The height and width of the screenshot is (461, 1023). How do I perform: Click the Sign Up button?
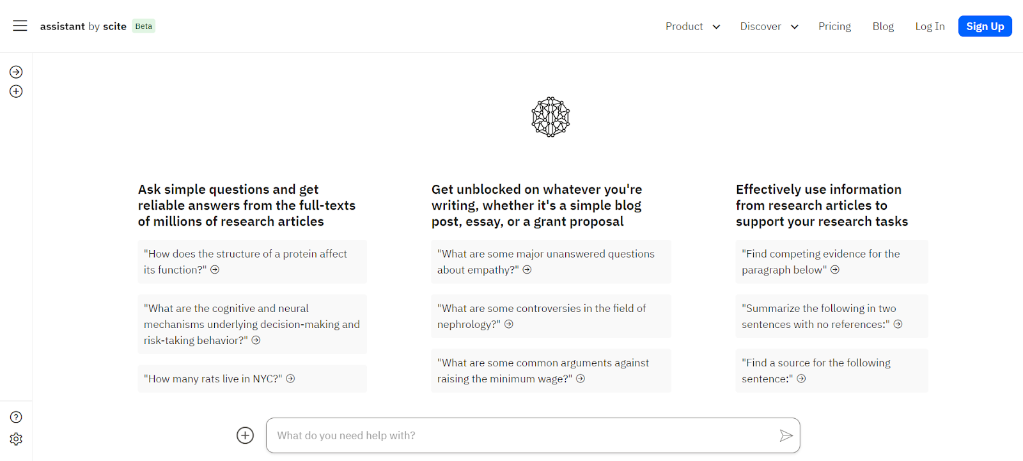985,26
